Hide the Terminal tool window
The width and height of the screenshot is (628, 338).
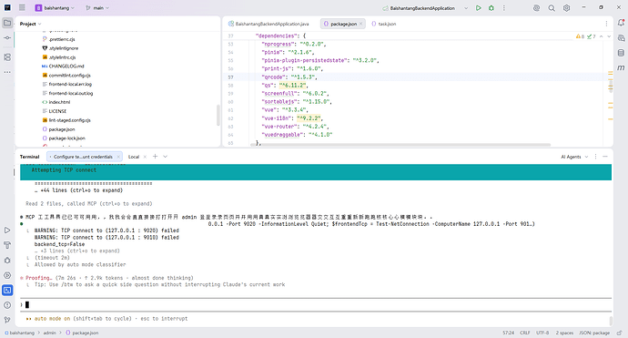click(x=605, y=157)
